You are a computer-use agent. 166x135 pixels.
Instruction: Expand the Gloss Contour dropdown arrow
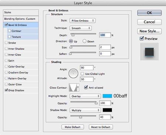tap(78, 88)
